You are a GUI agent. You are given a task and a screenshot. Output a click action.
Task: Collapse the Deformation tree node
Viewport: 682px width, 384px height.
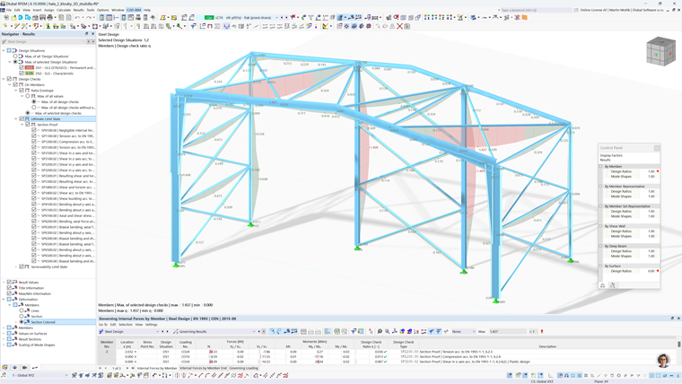[x=4, y=299]
